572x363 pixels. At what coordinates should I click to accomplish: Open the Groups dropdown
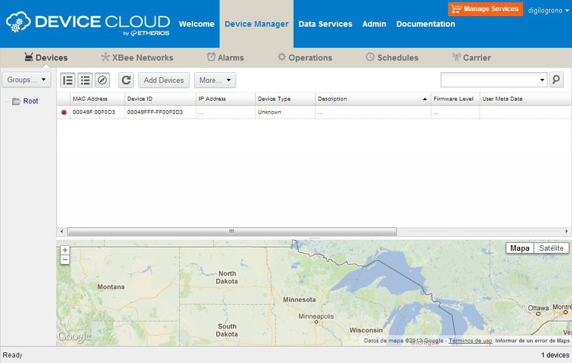coord(26,79)
